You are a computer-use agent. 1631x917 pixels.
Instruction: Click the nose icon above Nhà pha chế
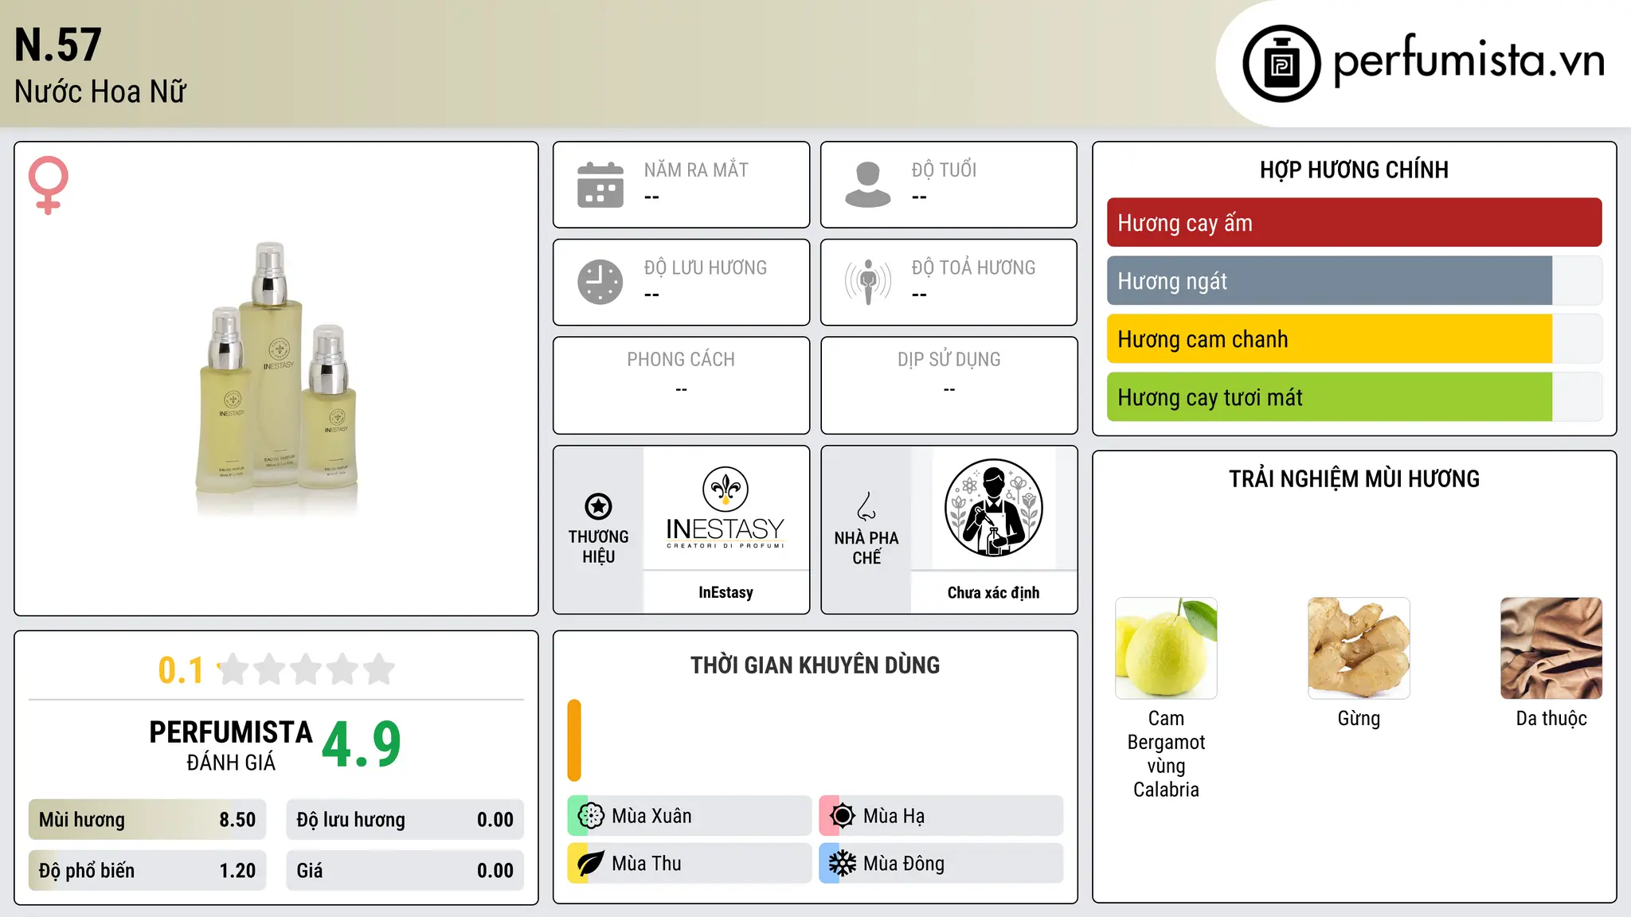coord(866,506)
